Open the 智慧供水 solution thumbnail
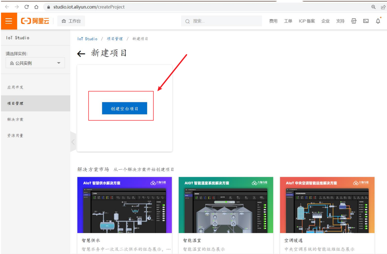 [125, 205]
